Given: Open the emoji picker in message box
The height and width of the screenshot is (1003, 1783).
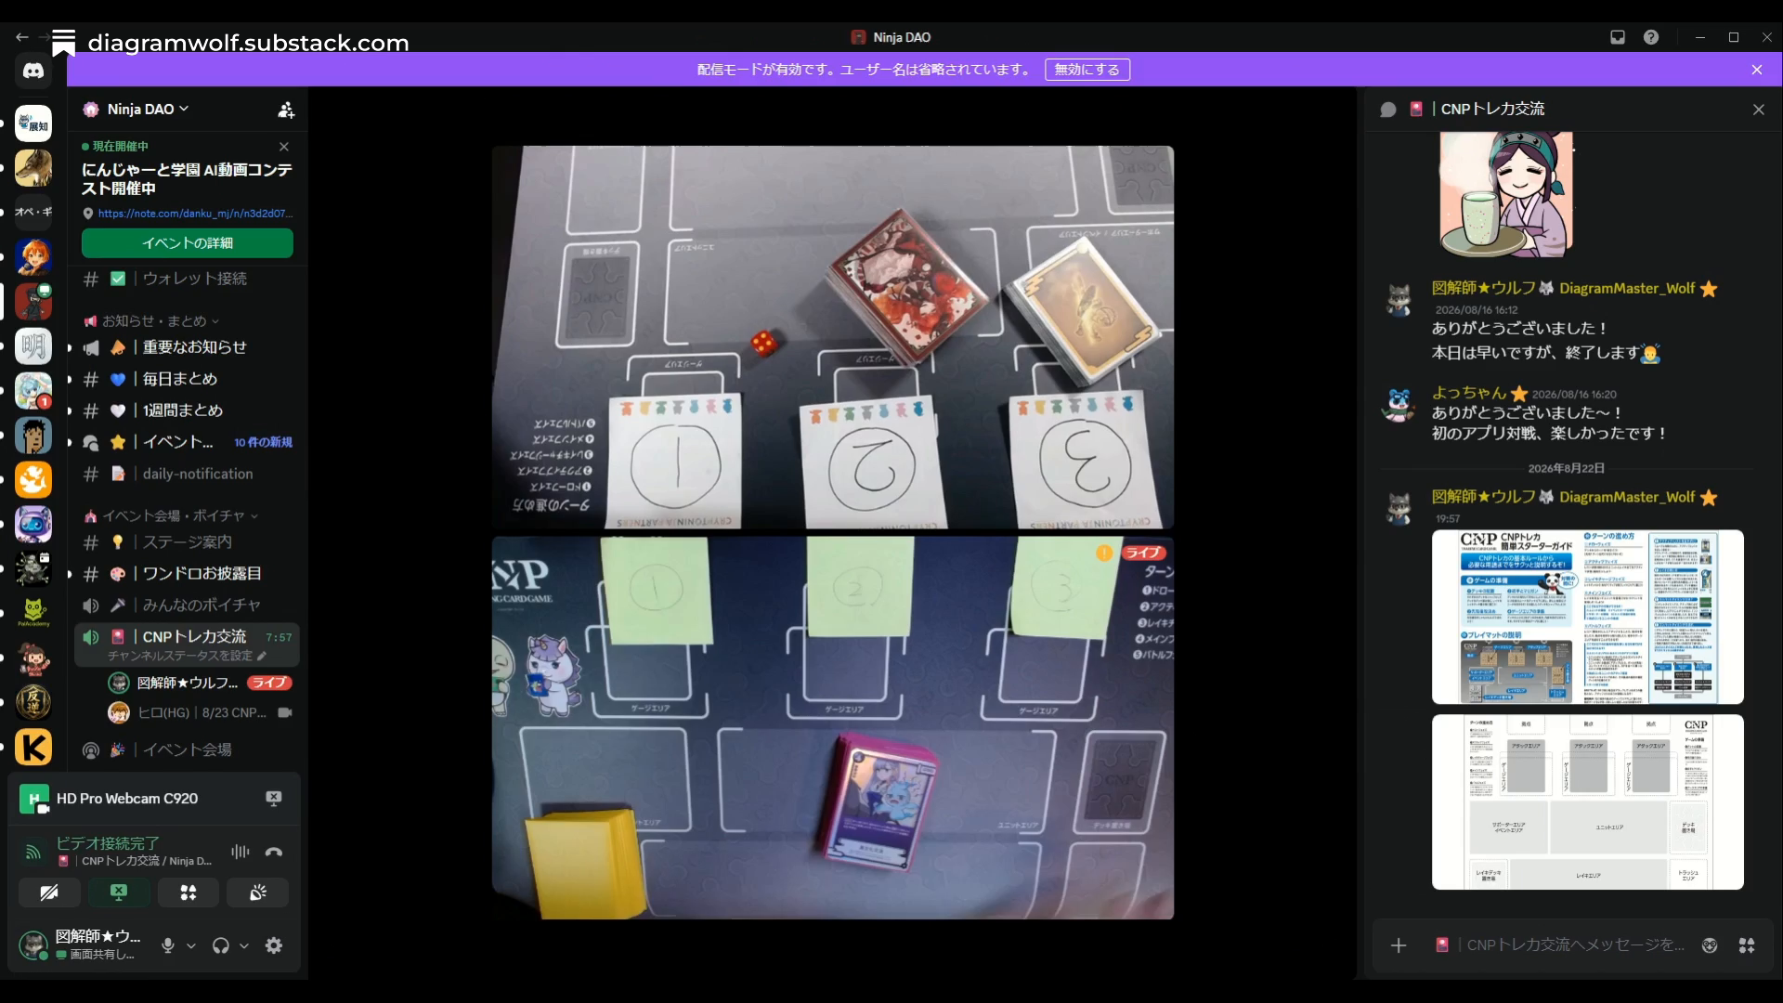Looking at the screenshot, I should 1710,945.
